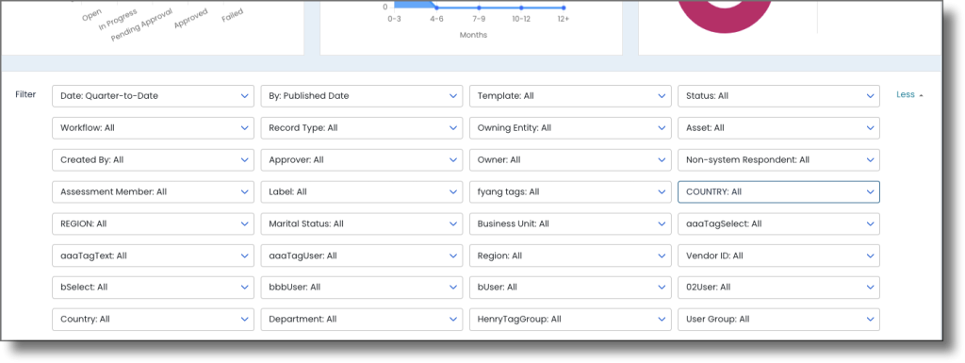Screen dimensions: 965x363
Task: Open the bbbUser: All dropdown
Action: [x=362, y=288]
